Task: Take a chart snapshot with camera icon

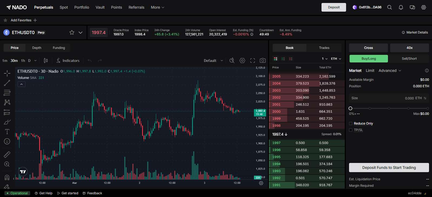Action: coord(263,61)
